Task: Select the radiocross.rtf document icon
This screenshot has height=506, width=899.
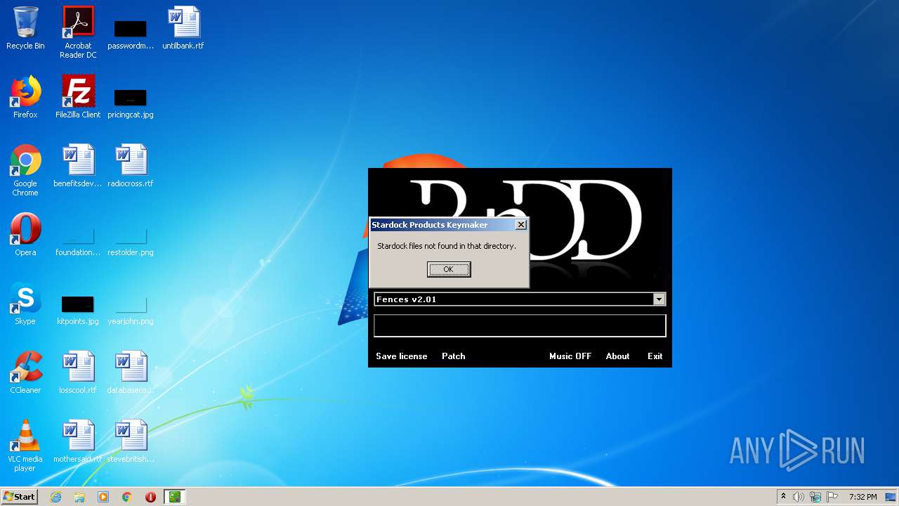Action: [x=131, y=167]
